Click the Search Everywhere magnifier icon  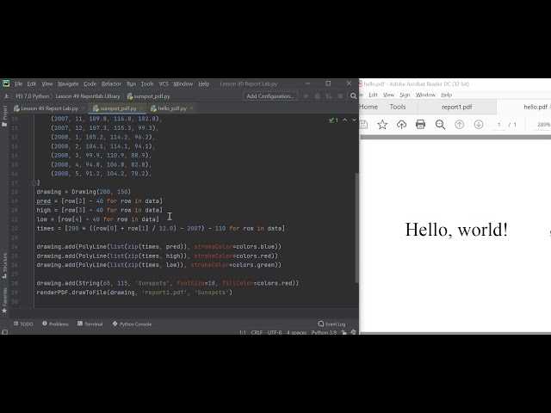point(353,96)
